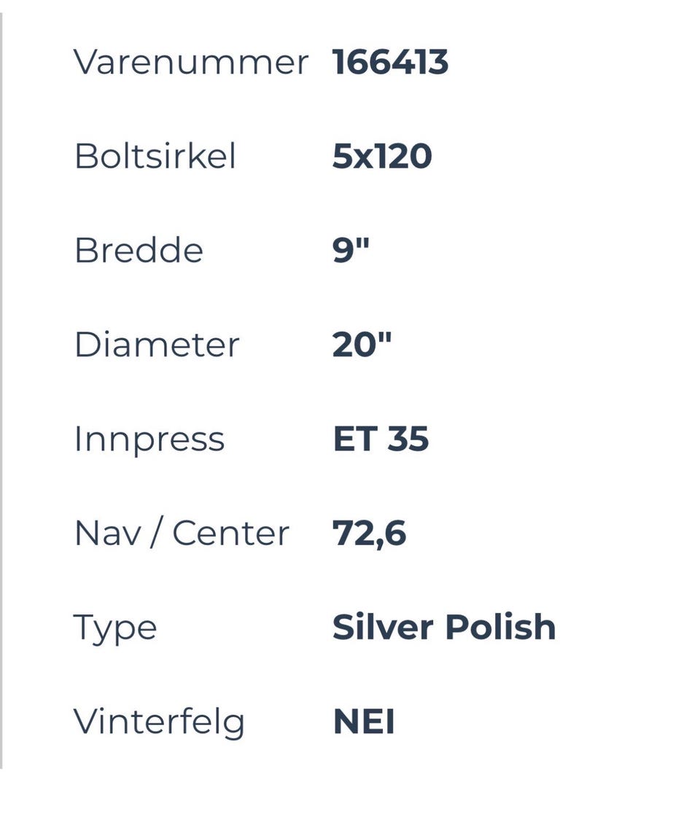Click the Bredde label
The height and width of the screenshot is (833, 700).
click(x=139, y=251)
